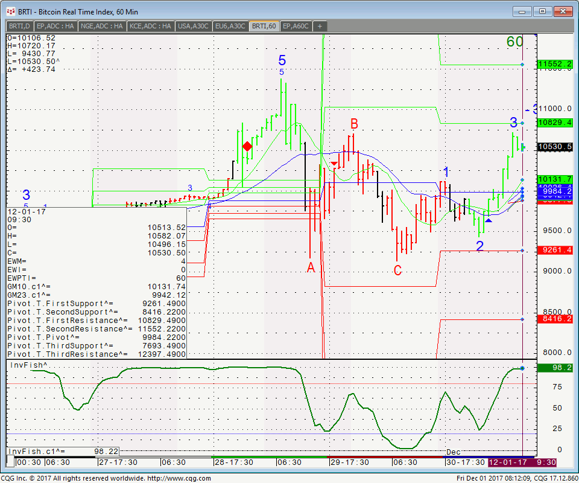
Task: Open the EP,ADC : HA tab
Action: tap(55, 26)
